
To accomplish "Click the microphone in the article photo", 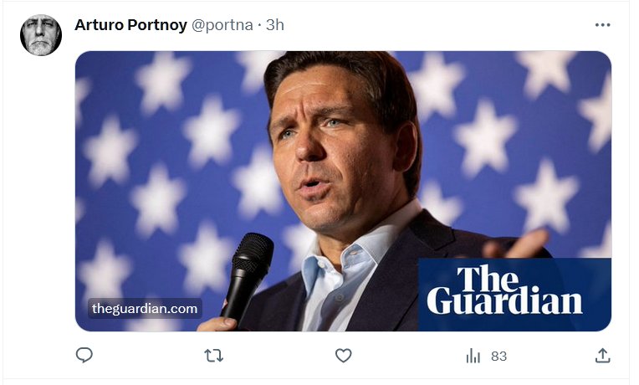I will tap(248, 268).
